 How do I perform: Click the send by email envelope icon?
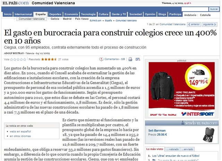coord(138,59)
